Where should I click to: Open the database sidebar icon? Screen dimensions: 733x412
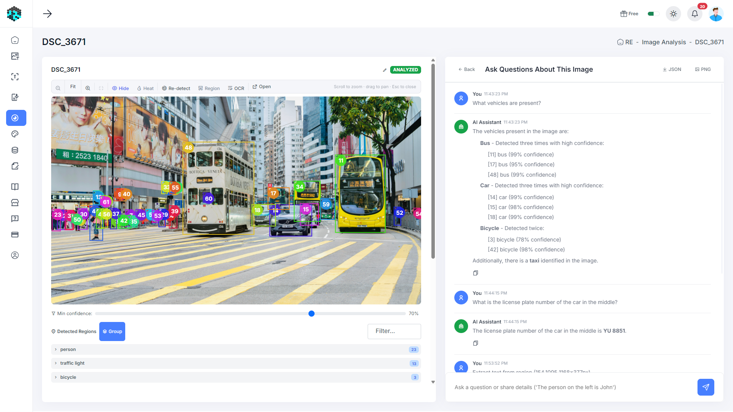coord(15,150)
